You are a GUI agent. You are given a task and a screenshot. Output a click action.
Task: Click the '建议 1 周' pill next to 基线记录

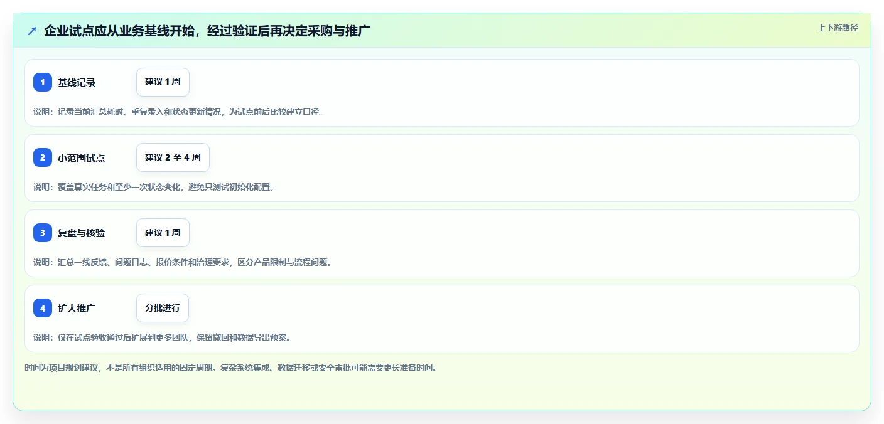tap(163, 82)
